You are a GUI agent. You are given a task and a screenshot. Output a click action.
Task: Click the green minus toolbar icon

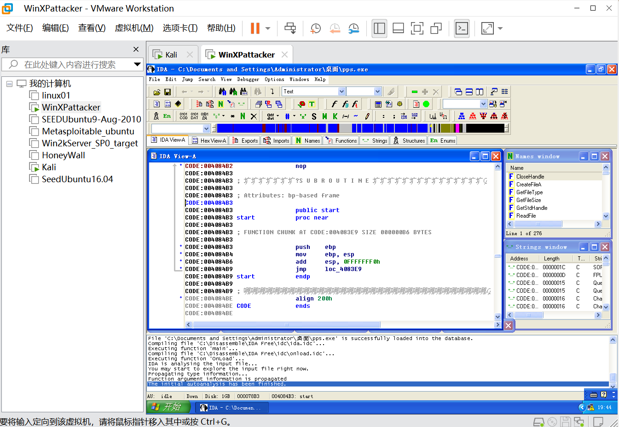pyautogui.click(x=415, y=92)
